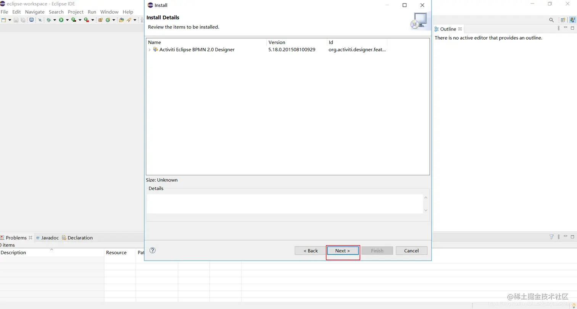Click the Details scrollbar down arrow

426,210
